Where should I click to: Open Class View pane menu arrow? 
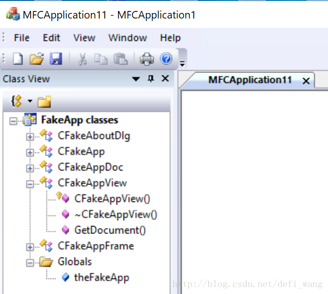[136, 79]
